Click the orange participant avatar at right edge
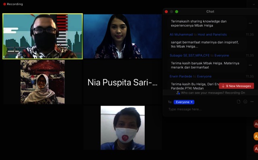This screenshot has width=258, height=160. click(256, 136)
